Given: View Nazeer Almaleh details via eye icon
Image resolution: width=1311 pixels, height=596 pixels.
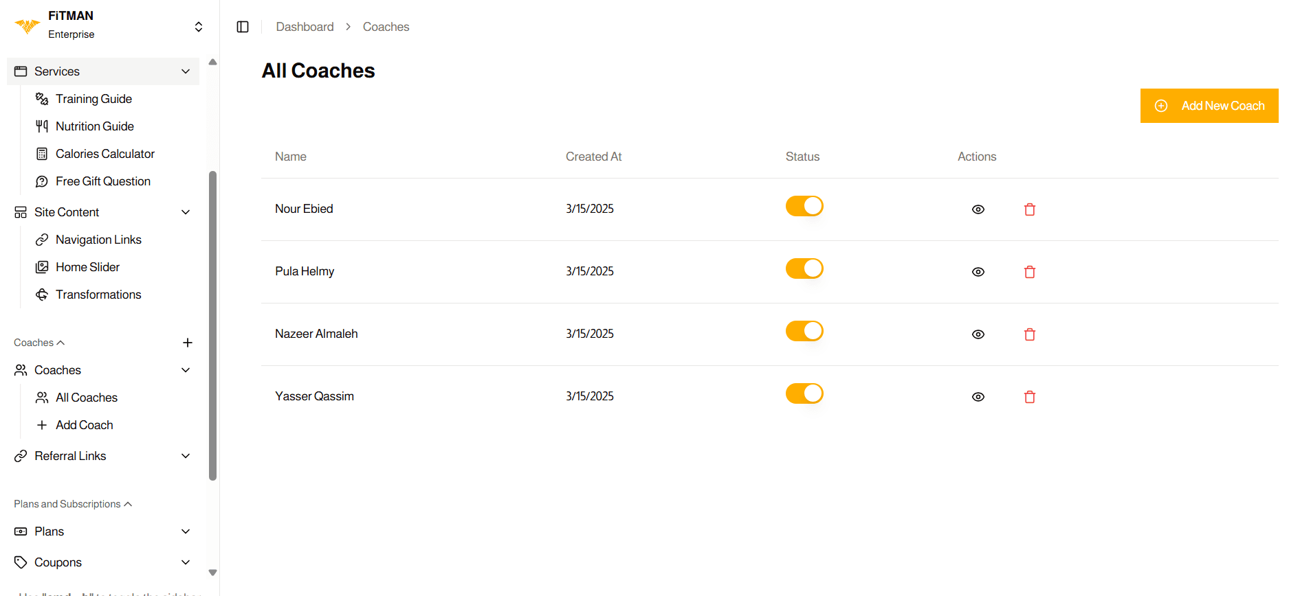Looking at the screenshot, I should 978,334.
